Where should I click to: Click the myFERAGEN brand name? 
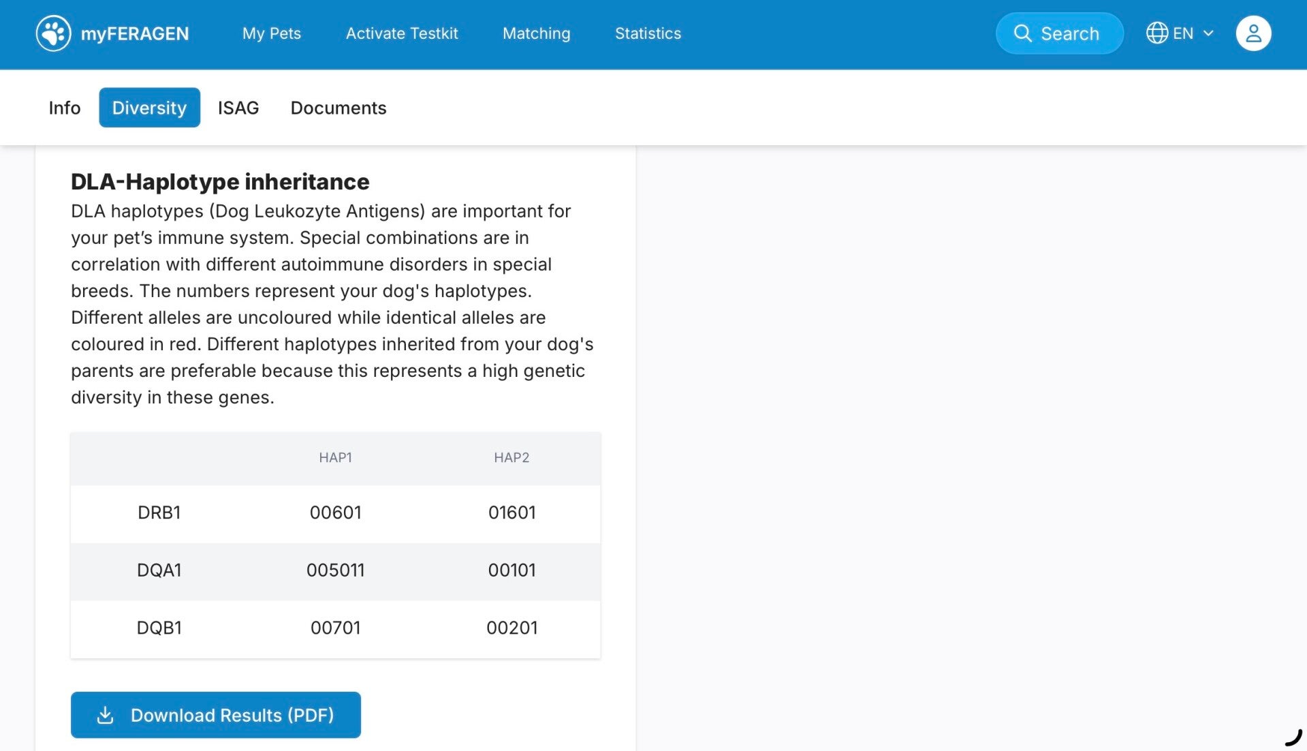click(135, 33)
